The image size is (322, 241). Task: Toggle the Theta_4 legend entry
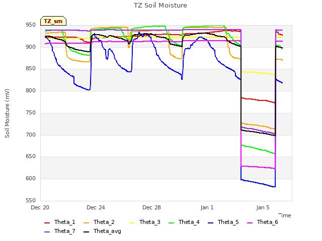click(x=184, y=222)
